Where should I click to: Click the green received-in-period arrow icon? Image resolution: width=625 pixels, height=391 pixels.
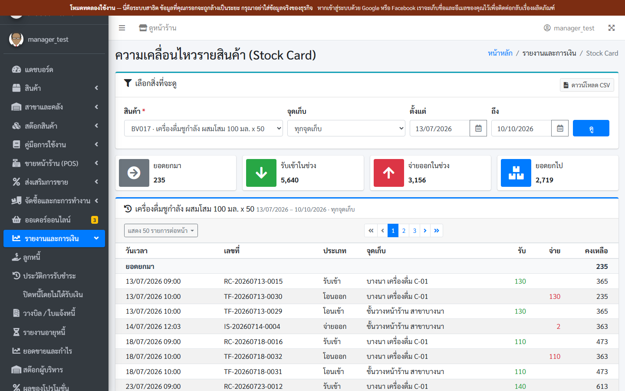(x=261, y=173)
